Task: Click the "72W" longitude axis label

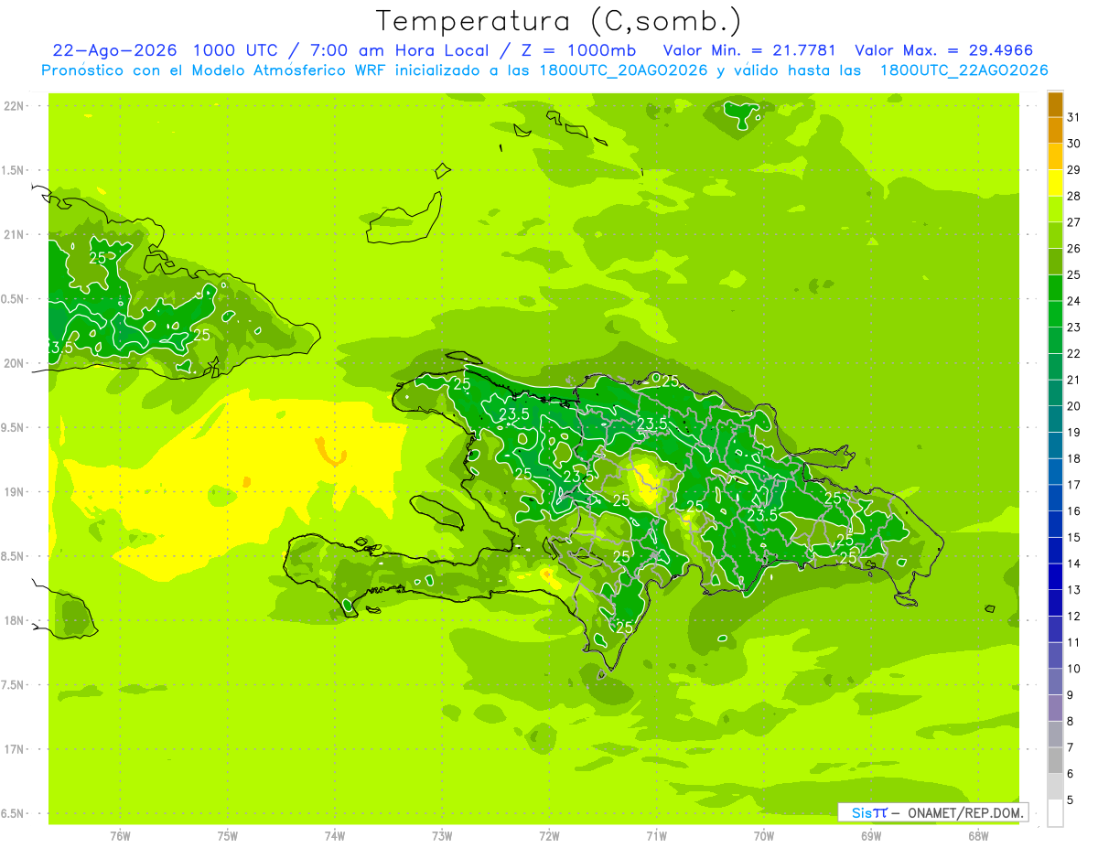Action: click(x=549, y=835)
